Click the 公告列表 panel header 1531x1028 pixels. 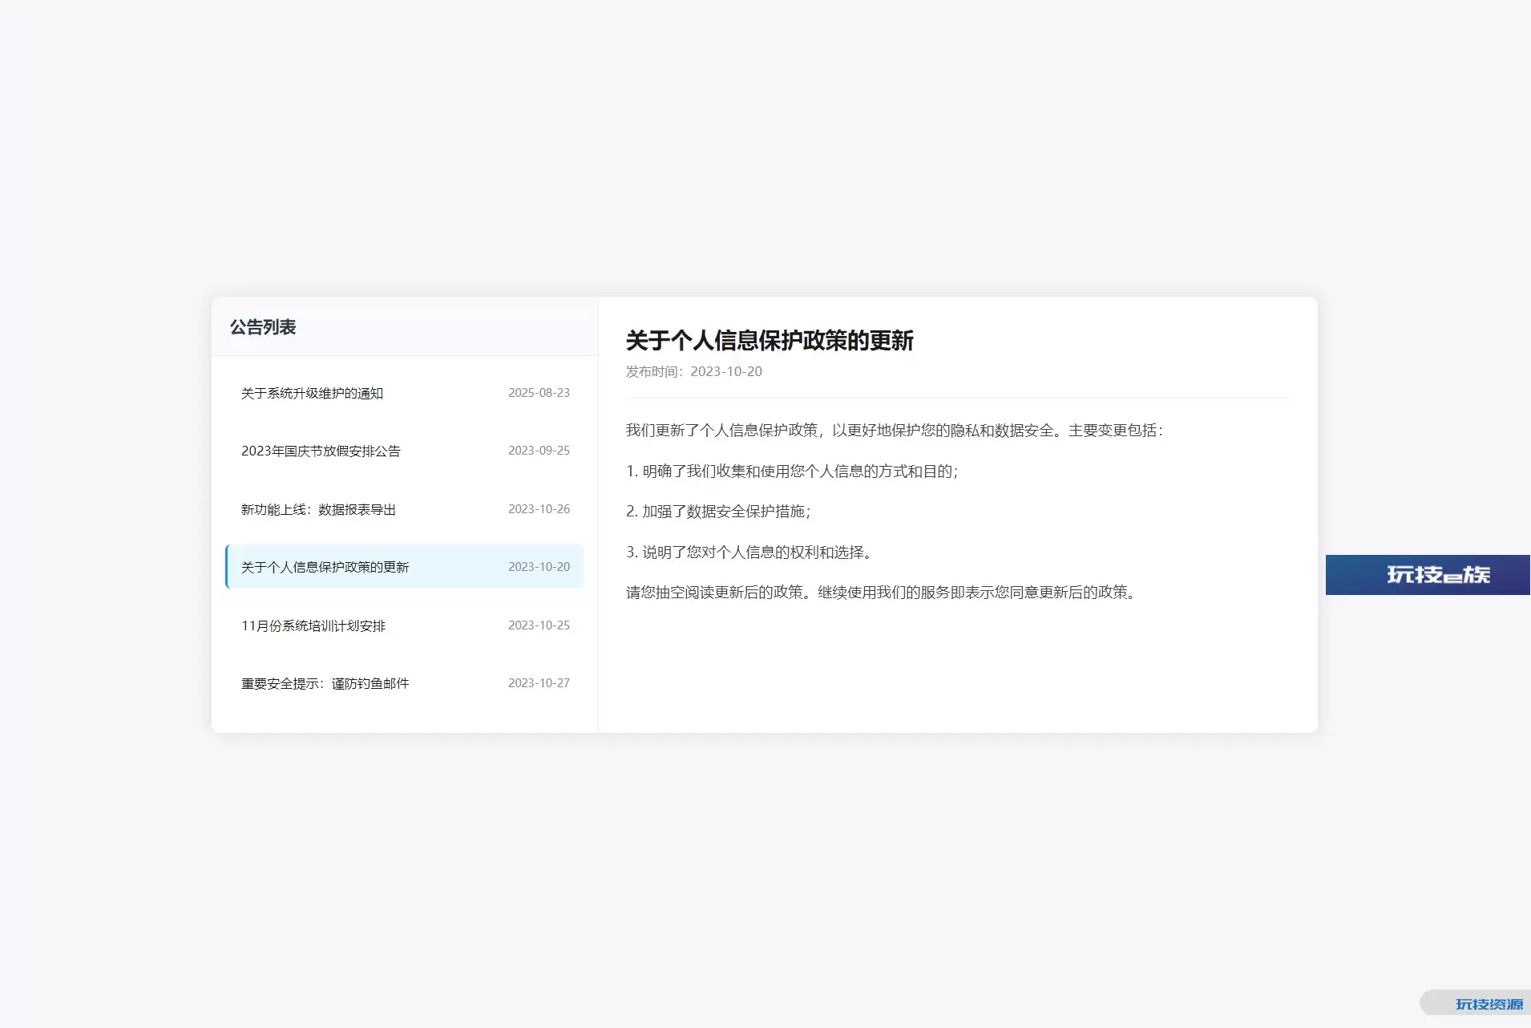[x=263, y=327]
